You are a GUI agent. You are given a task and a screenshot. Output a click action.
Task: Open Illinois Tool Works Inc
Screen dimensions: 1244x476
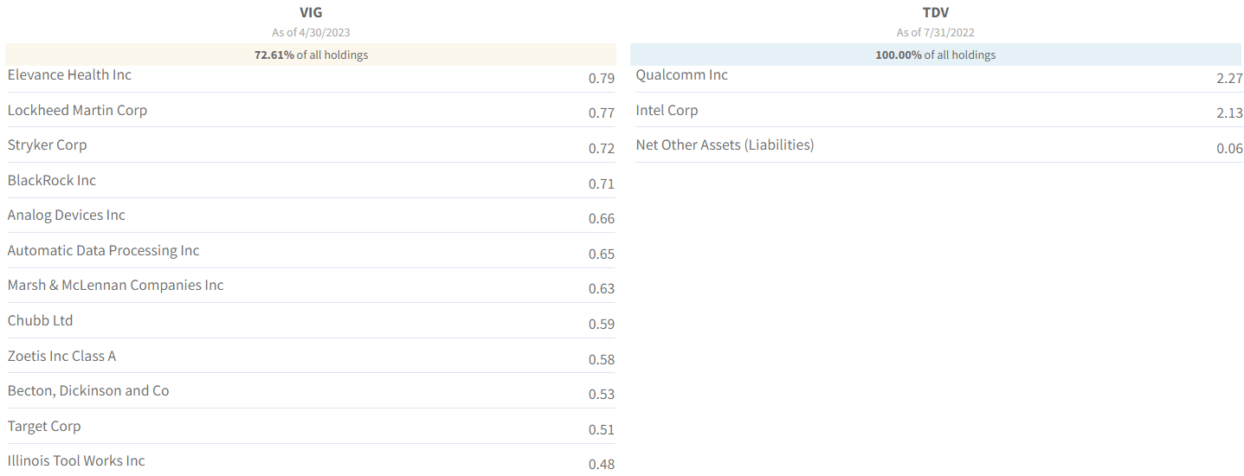click(x=76, y=461)
